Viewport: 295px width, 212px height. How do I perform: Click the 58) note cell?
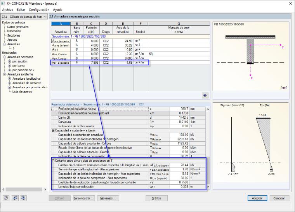click(179, 54)
